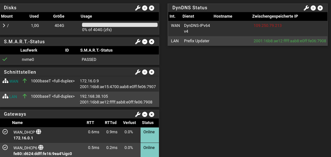
Task: Open settings wrench for Disks widget
Action: [x=138, y=8]
